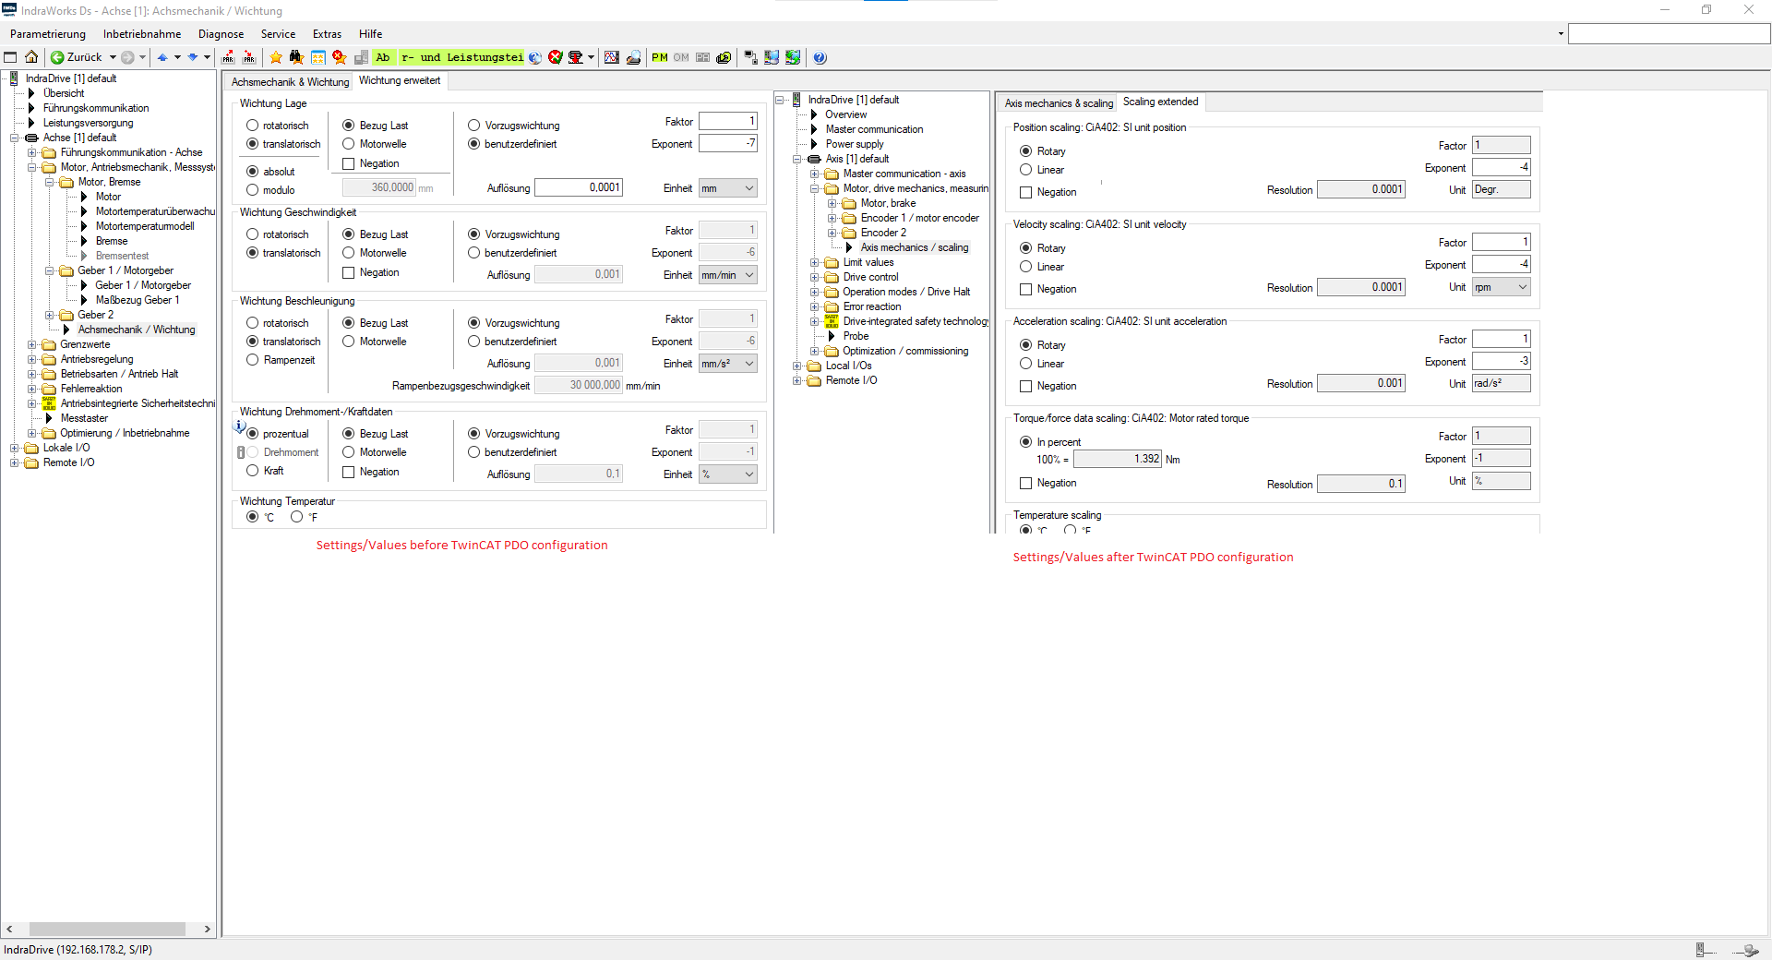Expand the Lokale I/O tree folder
This screenshot has width=1772, height=960.
coord(15,448)
